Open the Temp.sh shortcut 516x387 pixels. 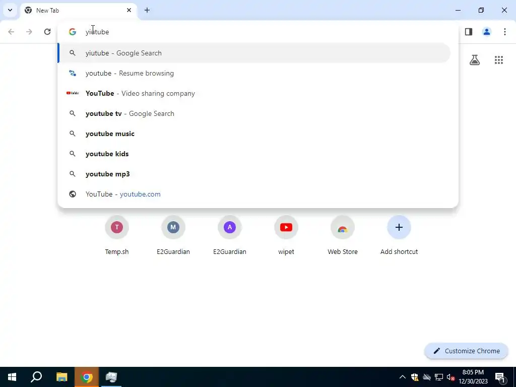(117, 236)
